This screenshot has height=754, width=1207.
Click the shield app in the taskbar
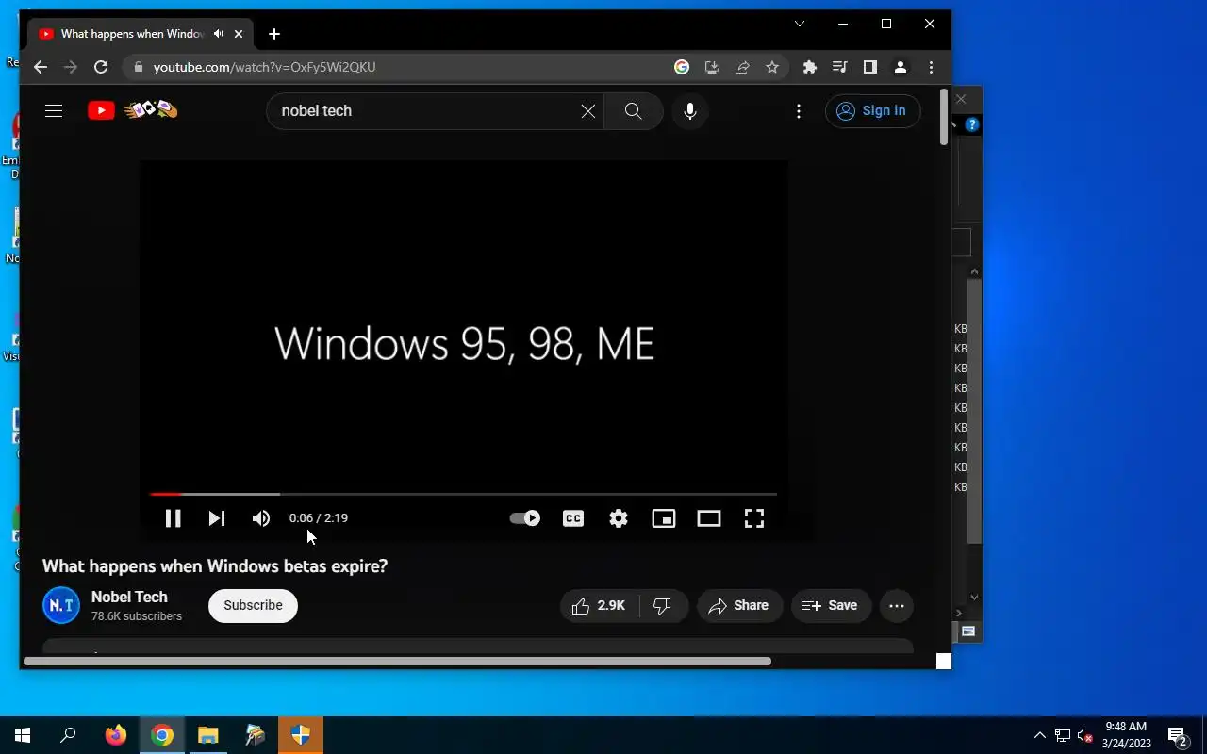(301, 735)
